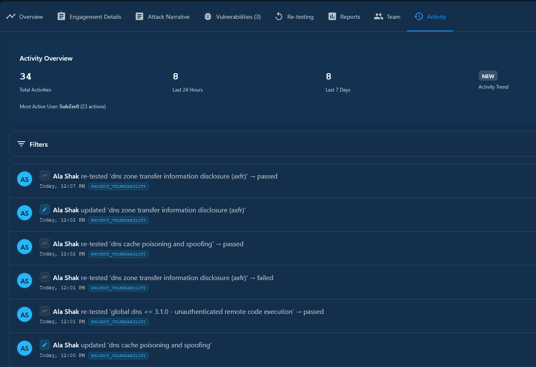Click the Reports bar chart icon
Viewport: 536px width, 367px height.
[x=332, y=17]
